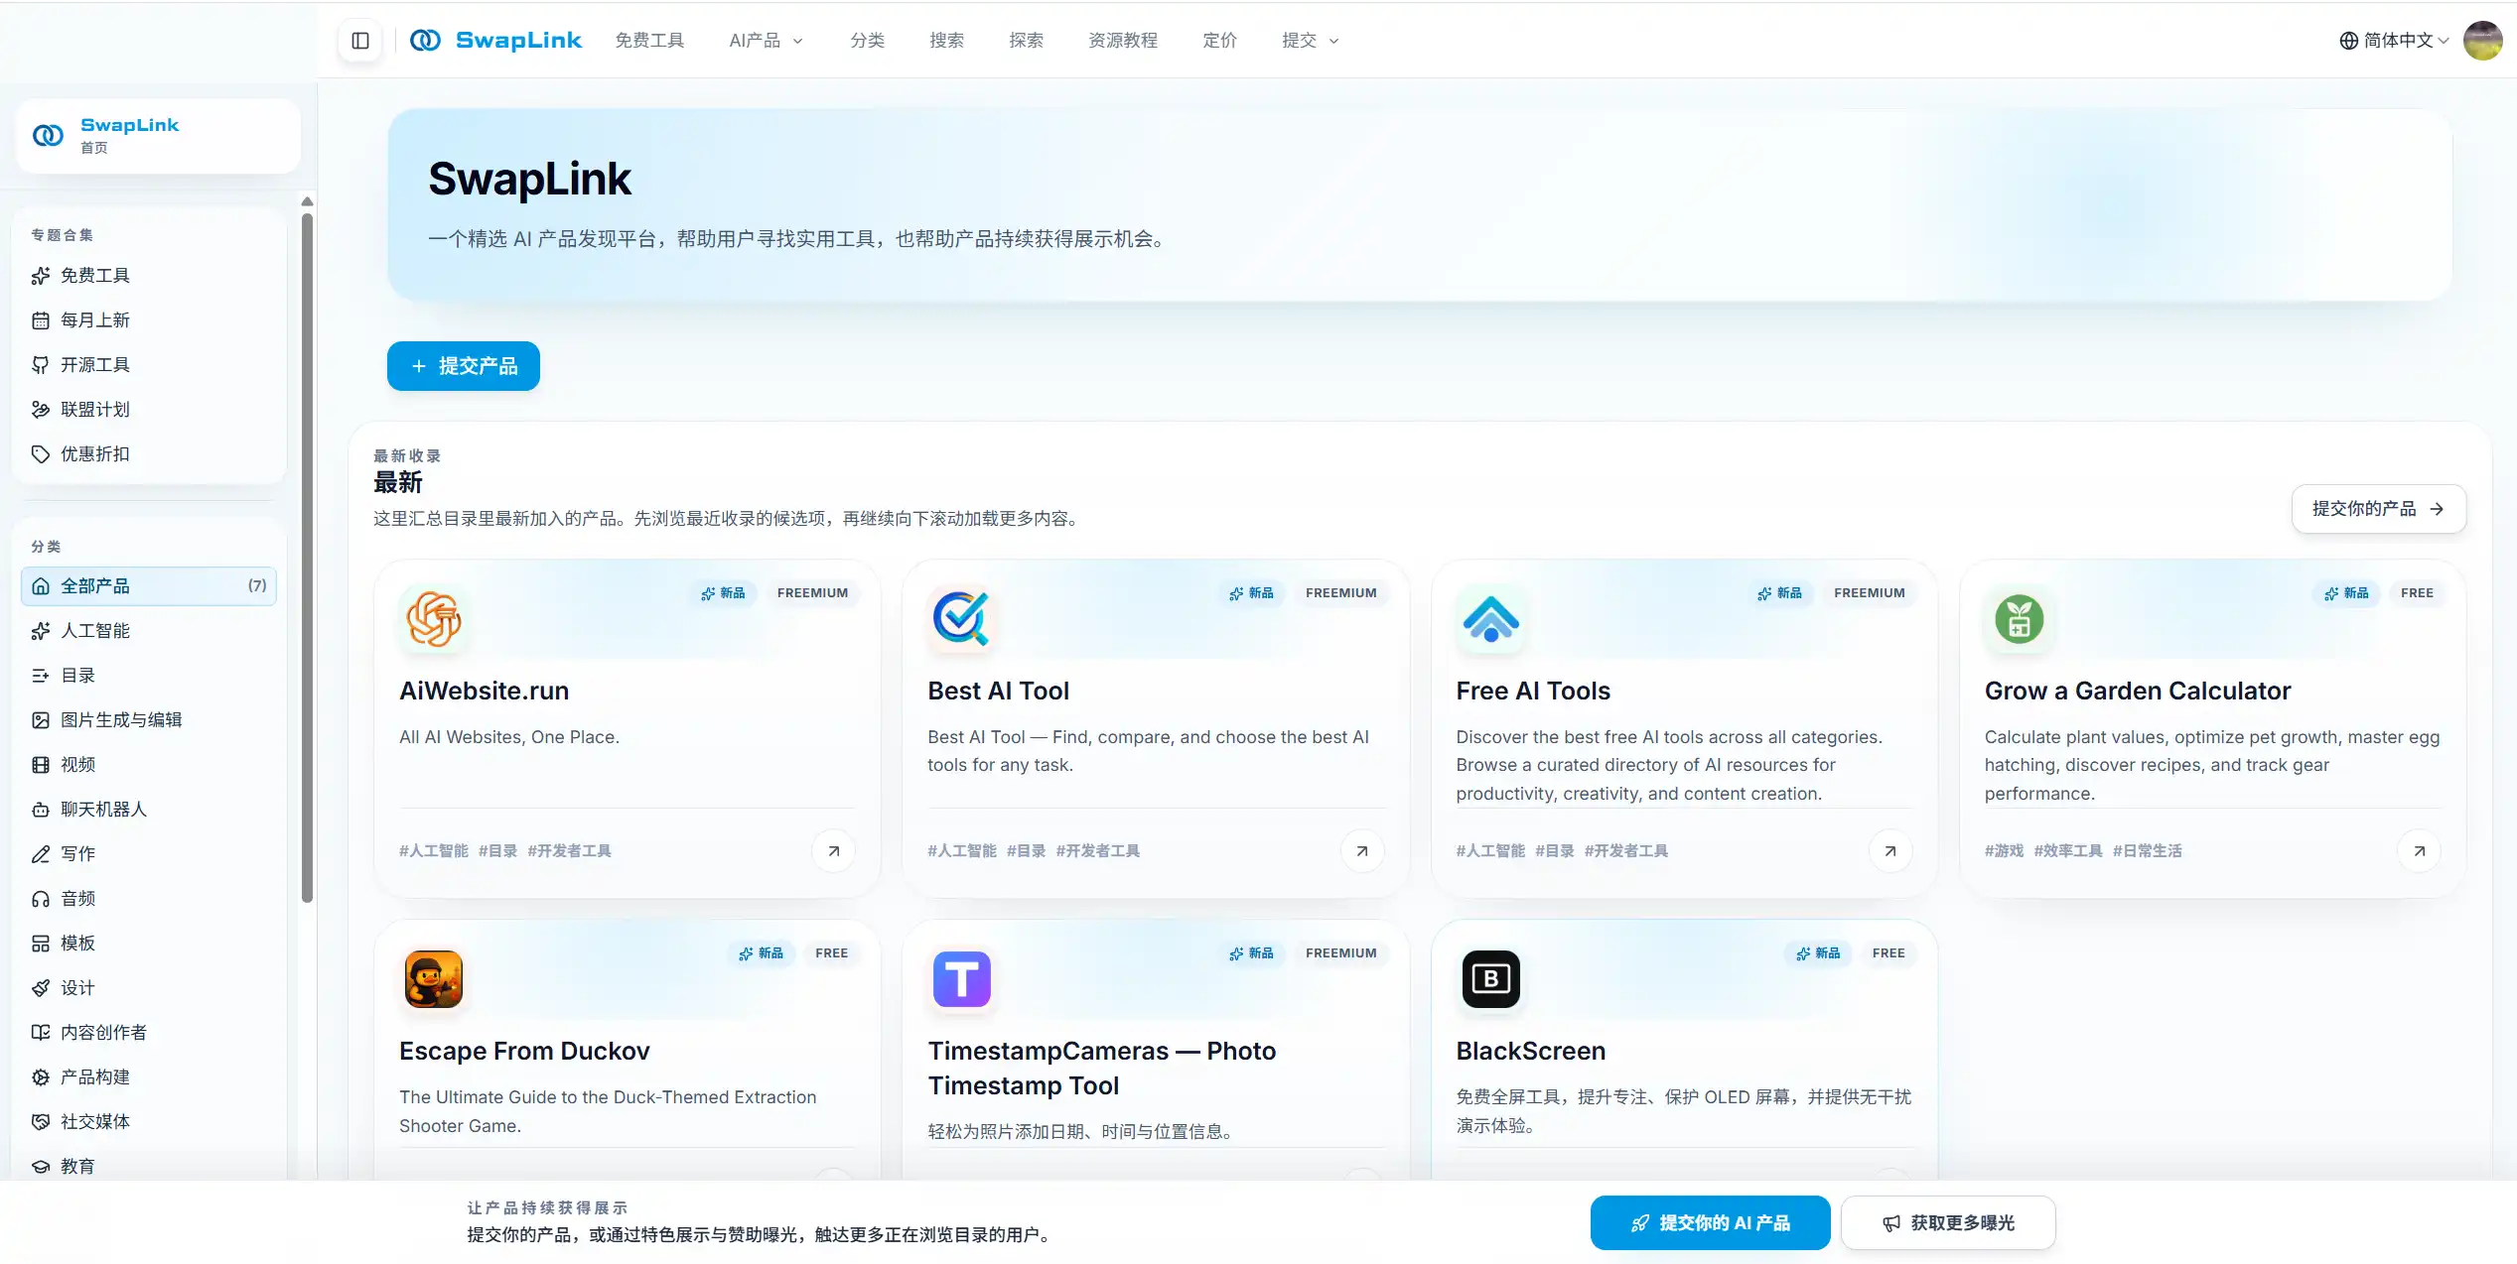Select 写作 category in sidebar
The image size is (2517, 1264).
[x=149, y=854]
